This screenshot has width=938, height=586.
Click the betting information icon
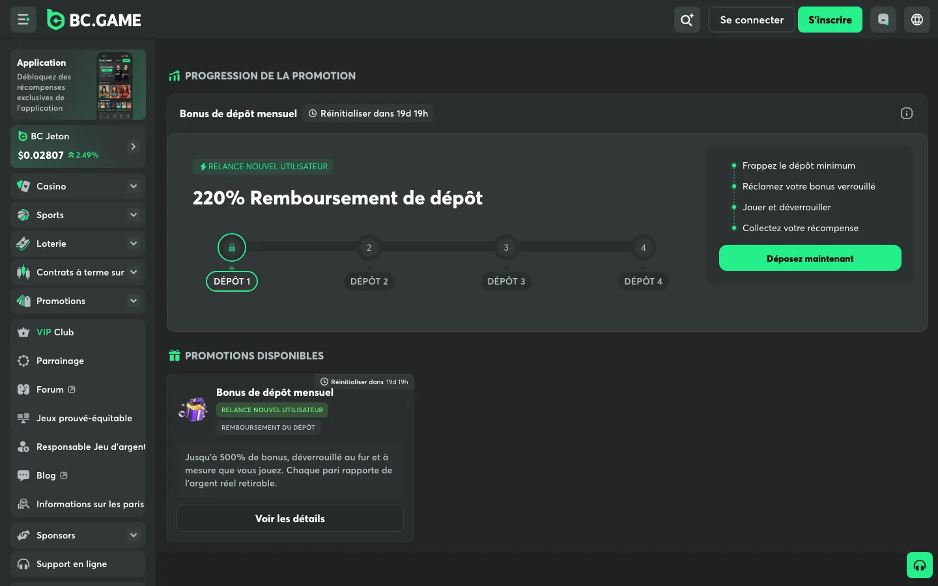(23, 504)
